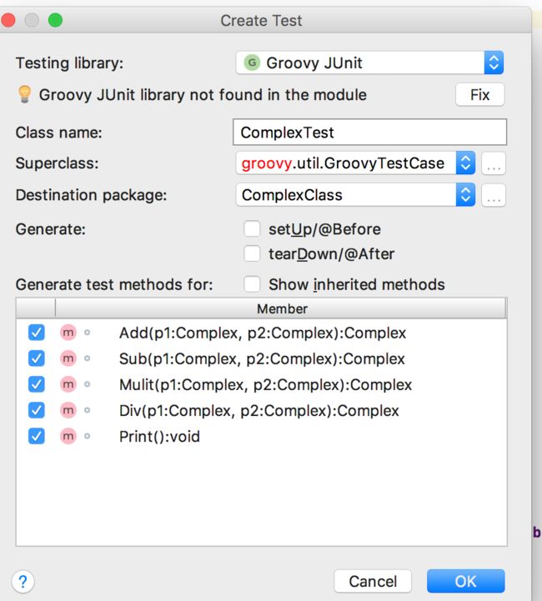The image size is (542, 601).
Task: Browse destination package with ellipsis button
Action: tap(494, 196)
